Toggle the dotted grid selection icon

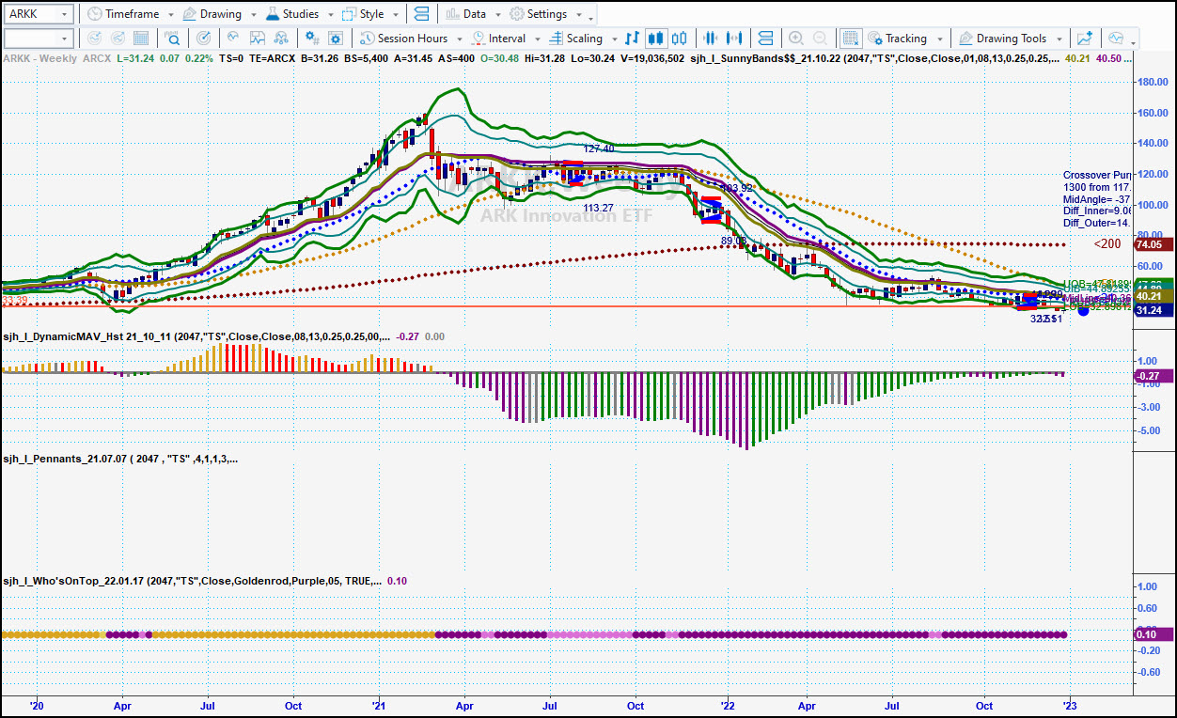coord(851,39)
